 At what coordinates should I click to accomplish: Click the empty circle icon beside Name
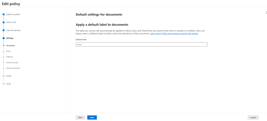coord(3,76)
